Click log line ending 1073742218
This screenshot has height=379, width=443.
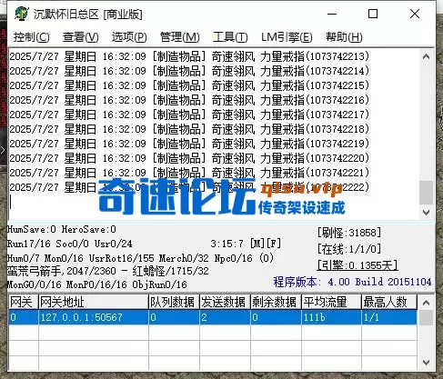click(x=189, y=129)
